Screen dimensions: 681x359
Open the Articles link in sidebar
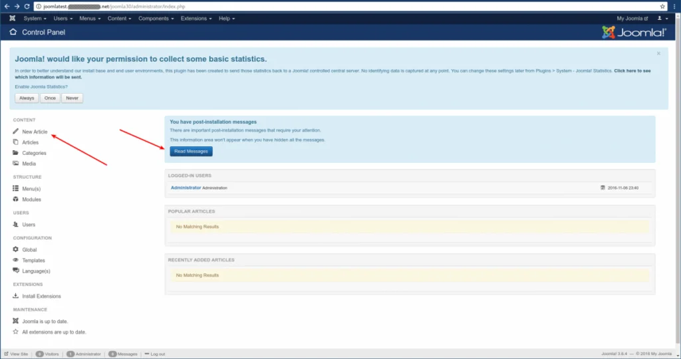pyautogui.click(x=31, y=142)
